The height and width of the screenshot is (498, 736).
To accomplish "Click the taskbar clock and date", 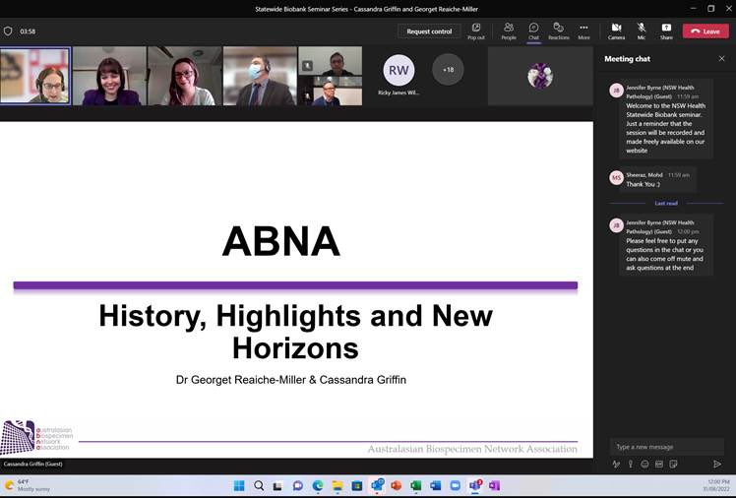I will click(x=718, y=485).
